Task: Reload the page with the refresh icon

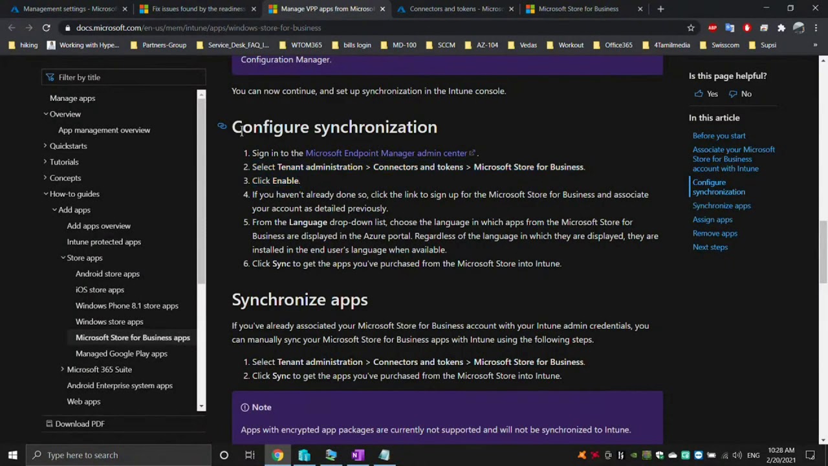Action: (x=46, y=28)
